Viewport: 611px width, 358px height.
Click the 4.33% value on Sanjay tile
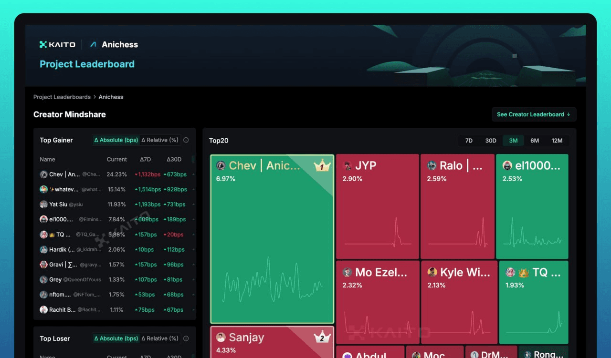(x=225, y=350)
